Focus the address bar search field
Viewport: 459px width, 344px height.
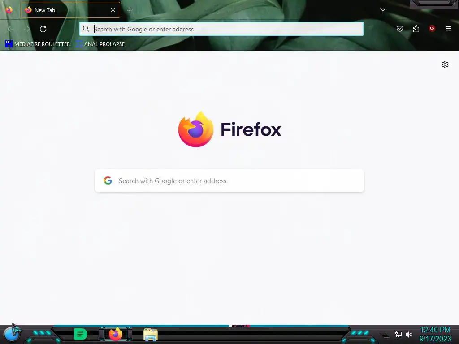pyautogui.click(x=221, y=29)
